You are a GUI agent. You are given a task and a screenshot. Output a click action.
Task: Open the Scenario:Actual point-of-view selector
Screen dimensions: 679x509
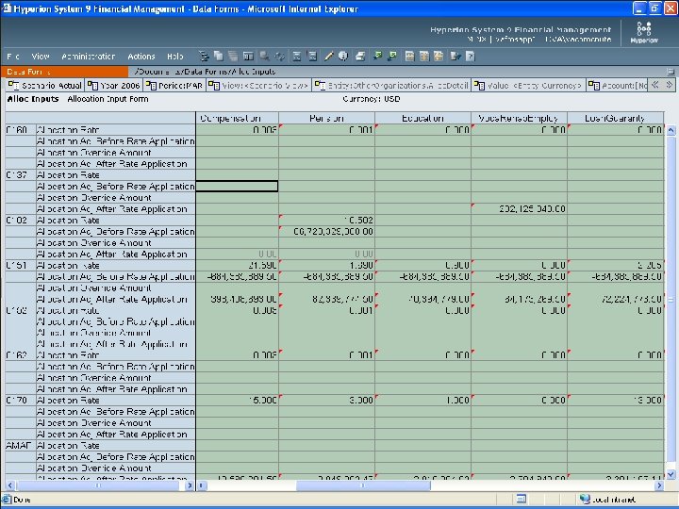pos(45,85)
